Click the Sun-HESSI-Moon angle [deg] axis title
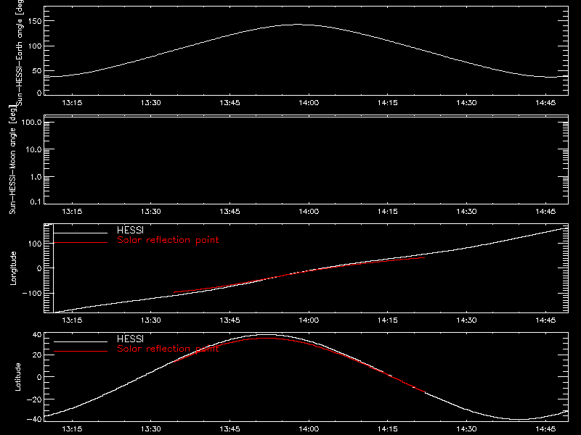 12,159
